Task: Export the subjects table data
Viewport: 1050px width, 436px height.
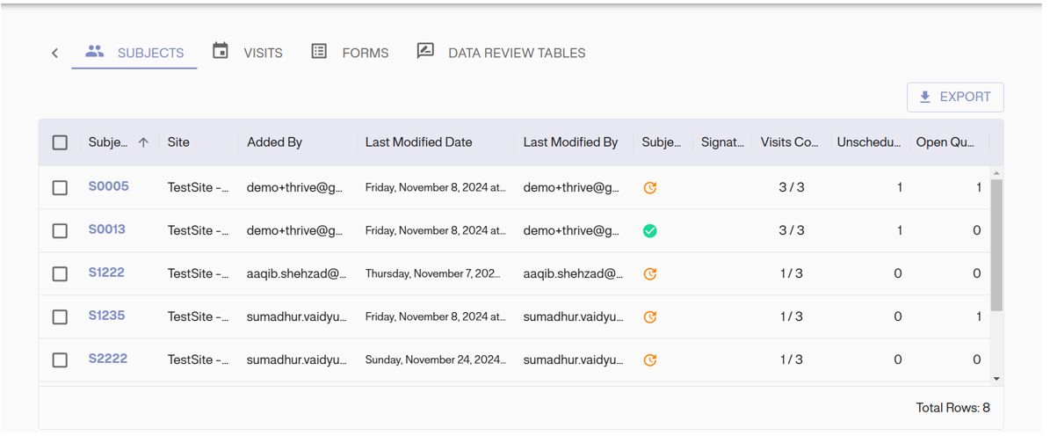Action: pyautogui.click(x=954, y=98)
